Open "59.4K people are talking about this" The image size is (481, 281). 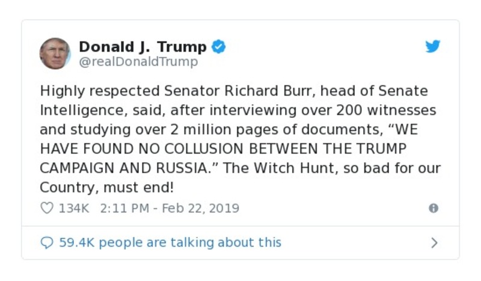click(x=170, y=242)
